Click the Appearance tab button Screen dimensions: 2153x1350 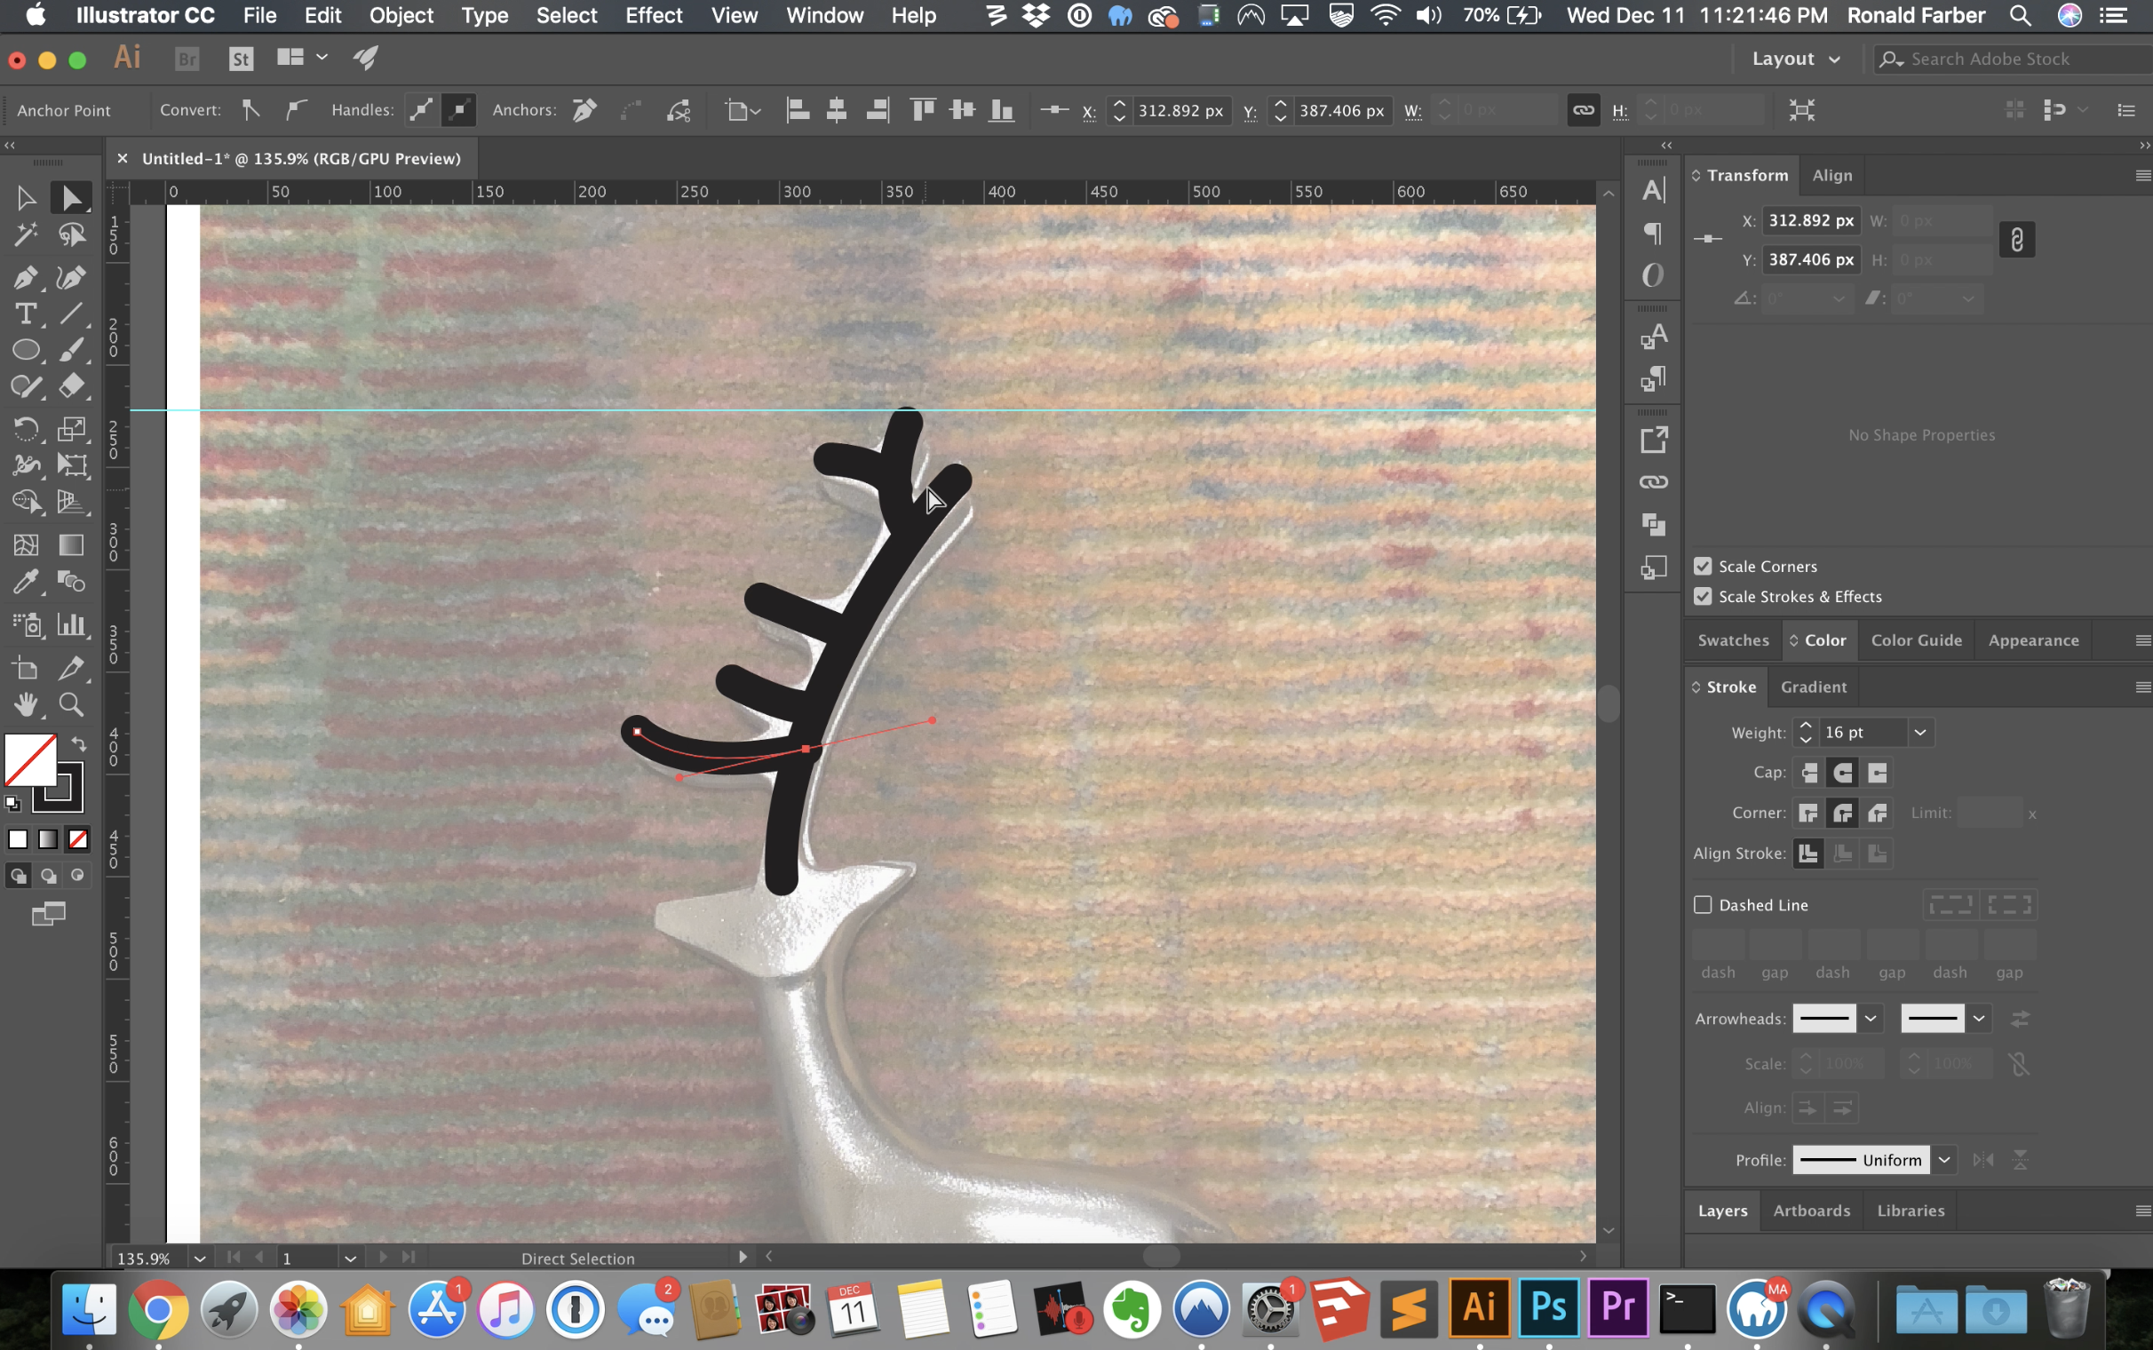click(x=2033, y=639)
